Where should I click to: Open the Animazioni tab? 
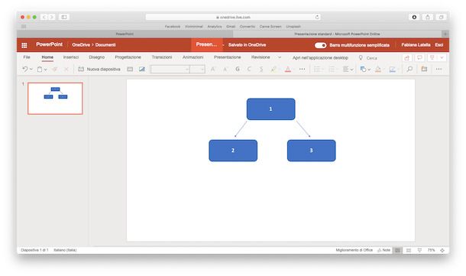193,57
